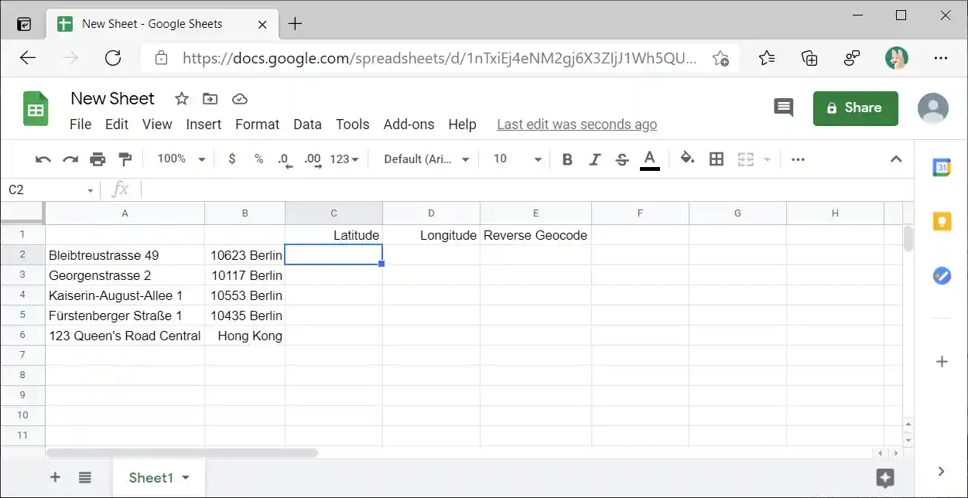Open the Last edit version history link
The height and width of the screenshot is (498, 968).
point(576,124)
